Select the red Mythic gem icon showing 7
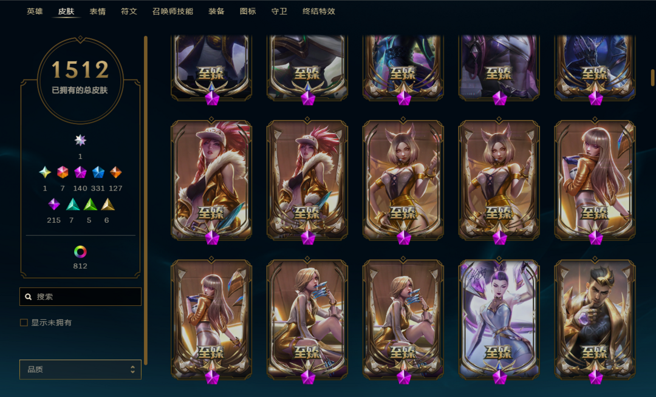 coord(63,172)
